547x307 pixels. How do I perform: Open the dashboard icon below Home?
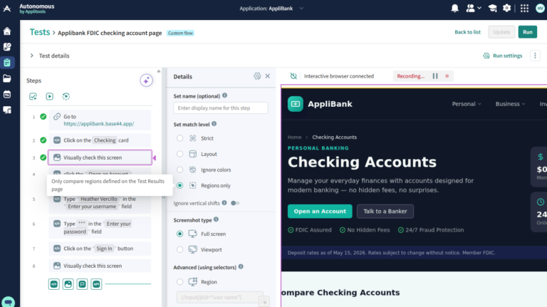[x=7, y=47]
